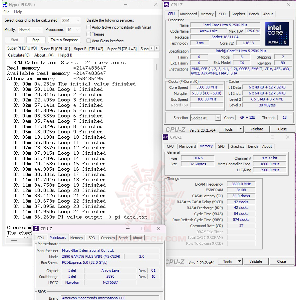Open the Memory tab in the CPU tab window
The width and height of the screenshot is (296, 300).
207,14
